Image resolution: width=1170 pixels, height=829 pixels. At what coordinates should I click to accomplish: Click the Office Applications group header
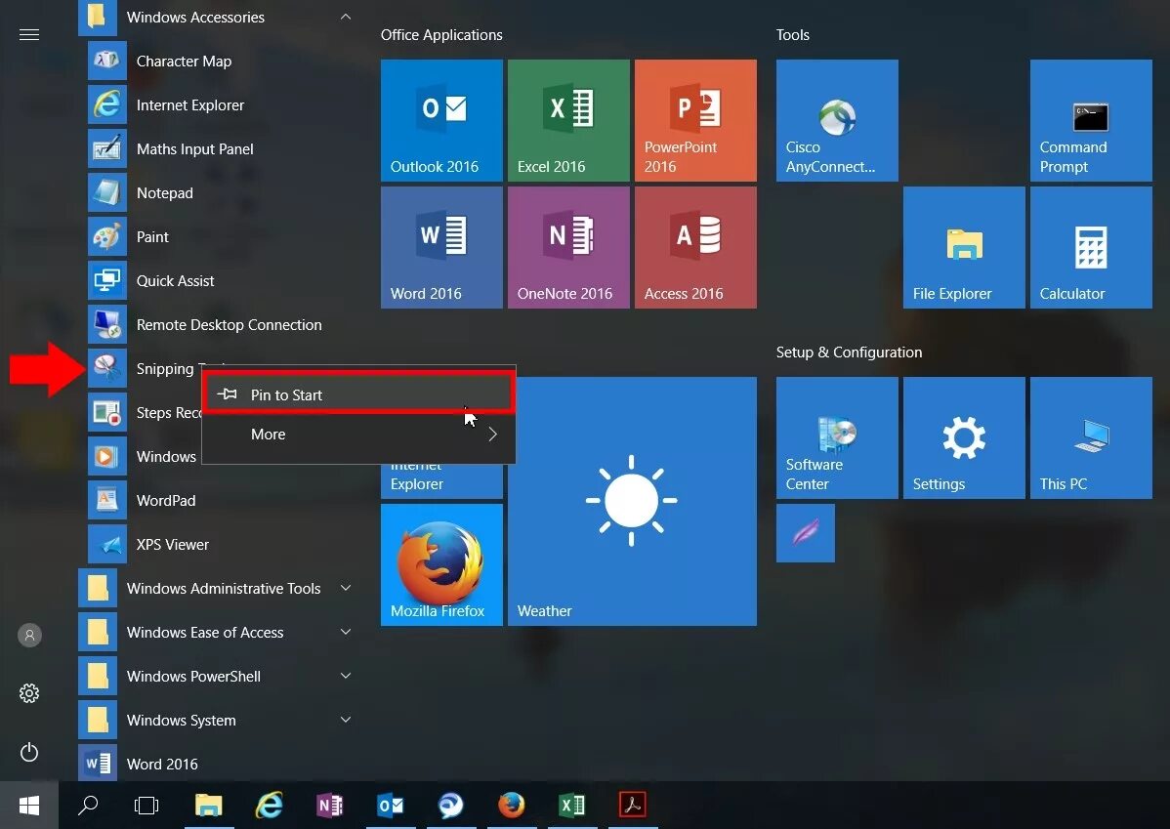(441, 35)
